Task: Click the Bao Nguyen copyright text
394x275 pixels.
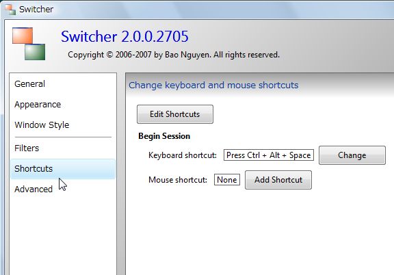Action: click(x=174, y=55)
